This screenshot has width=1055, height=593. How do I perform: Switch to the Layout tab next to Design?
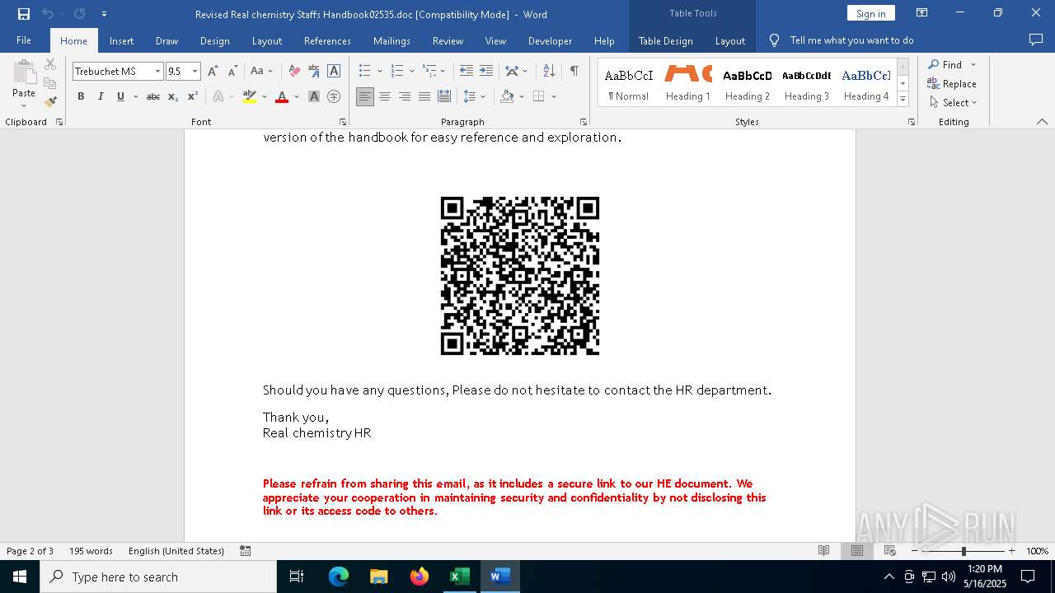pos(266,40)
